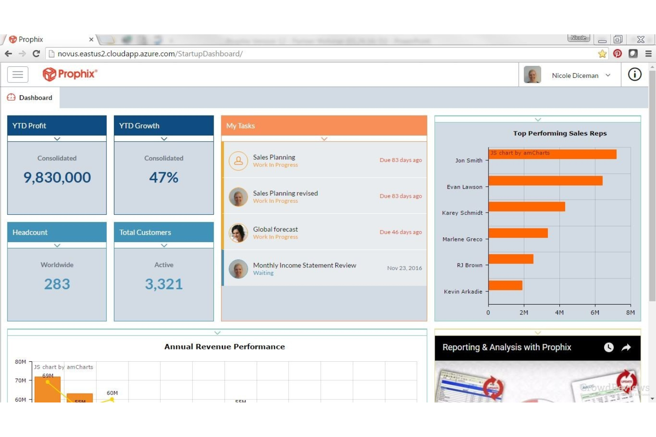656x437 pixels.
Task: Reload the page in browser
Action: click(x=36, y=54)
